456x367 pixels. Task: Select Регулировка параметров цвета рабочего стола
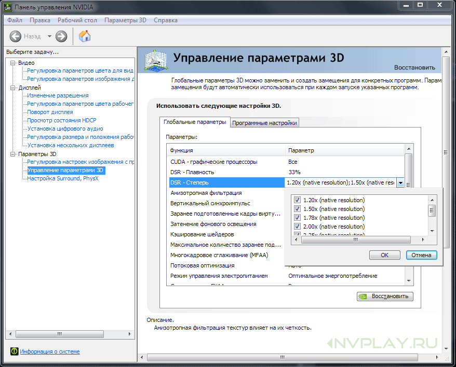[81, 104]
